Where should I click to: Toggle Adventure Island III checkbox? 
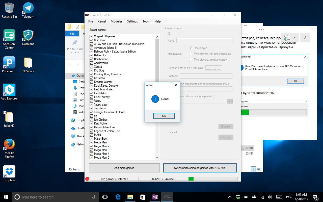pos(91,48)
